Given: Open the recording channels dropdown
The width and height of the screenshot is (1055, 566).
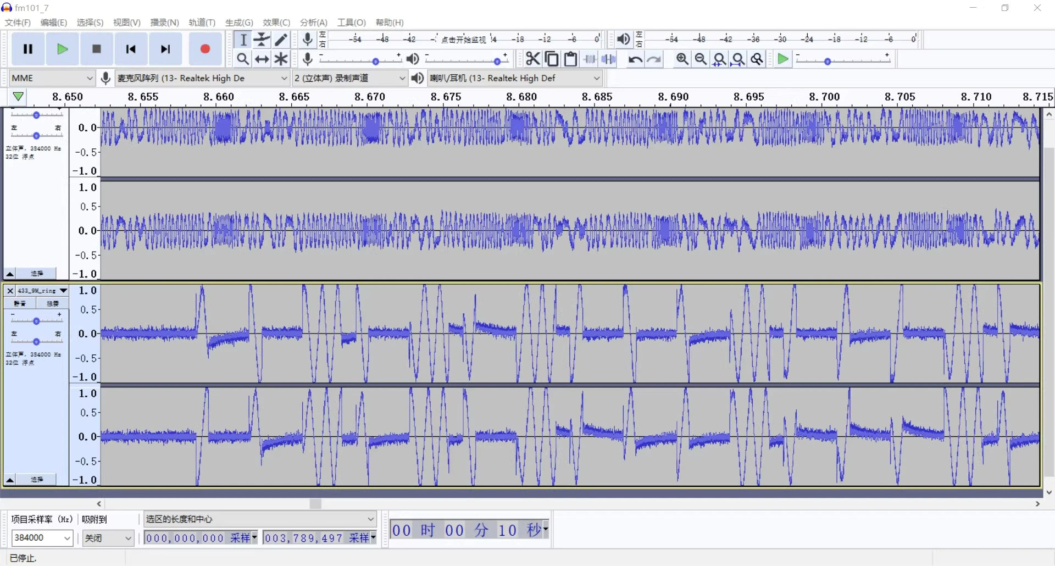Looking at the screenshot, I should (x=349, y=78).
